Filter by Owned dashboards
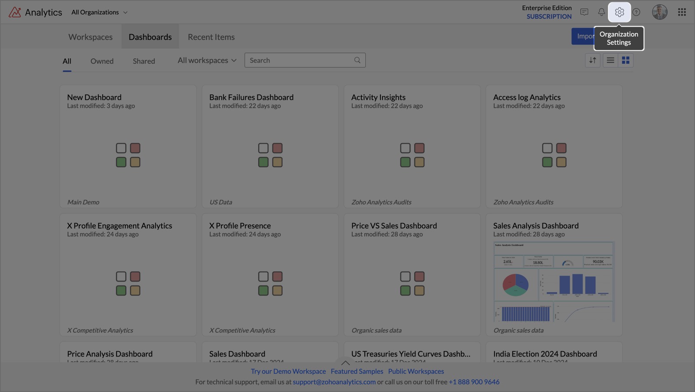 click(x=102, y=61)
